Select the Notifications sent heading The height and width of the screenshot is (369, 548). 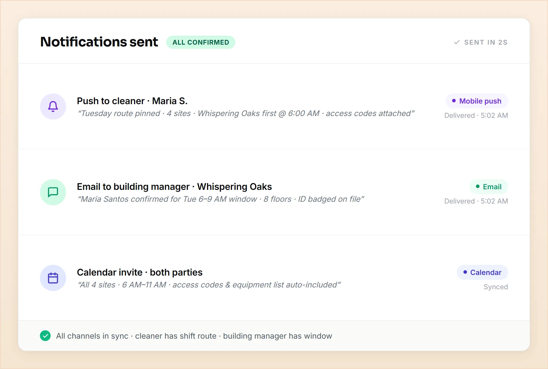click(99, 42)
